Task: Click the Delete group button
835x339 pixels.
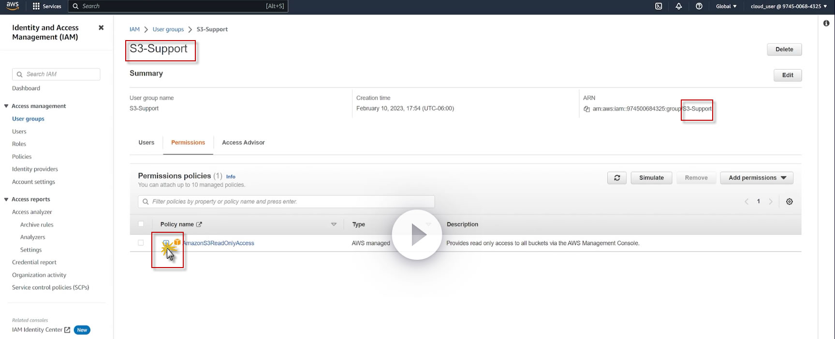Action: coord(784,49)
